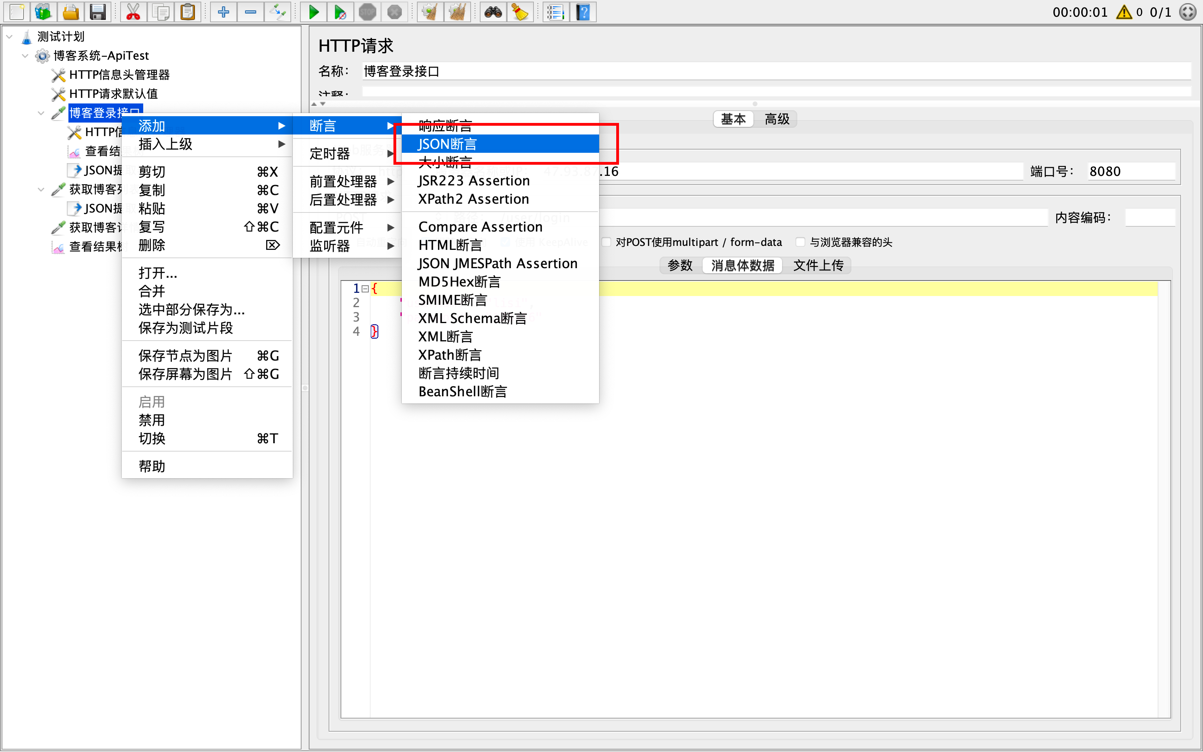
Task: Click the Shutdown test icon
Action: (395, 12)
